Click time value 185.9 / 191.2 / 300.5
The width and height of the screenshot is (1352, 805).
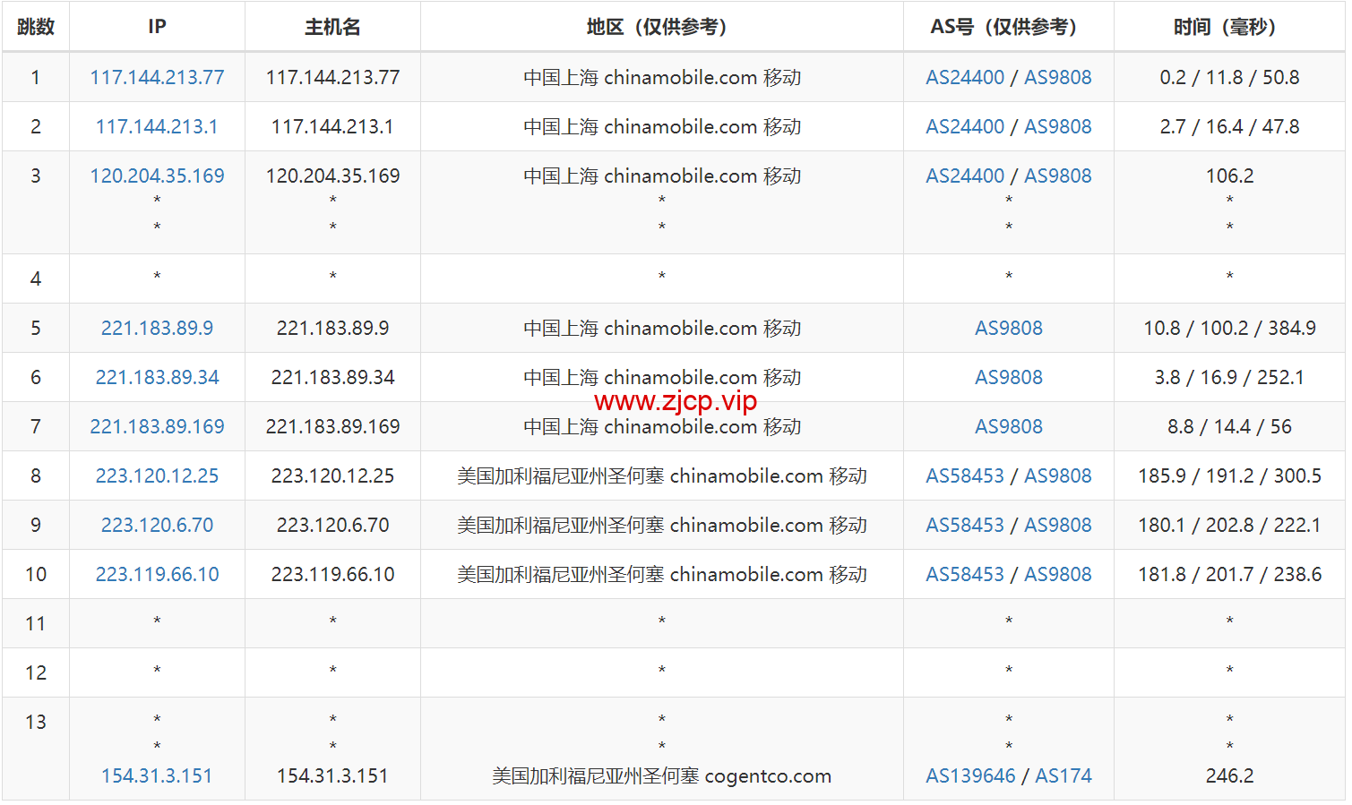[x=1229, y=476]
